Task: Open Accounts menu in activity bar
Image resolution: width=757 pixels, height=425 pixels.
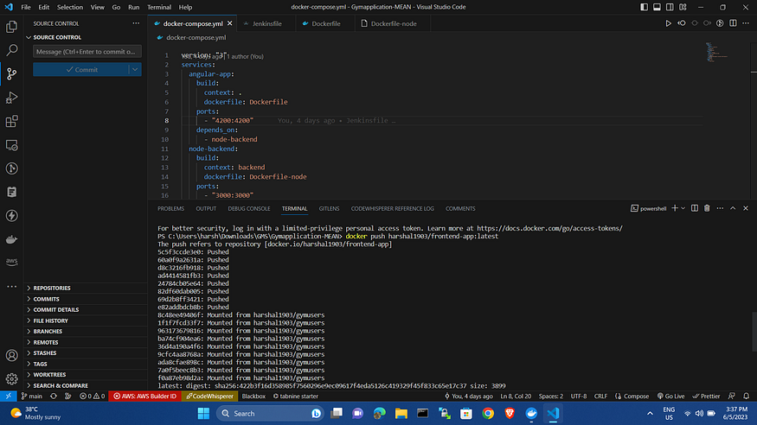Action: coord(11,356)
